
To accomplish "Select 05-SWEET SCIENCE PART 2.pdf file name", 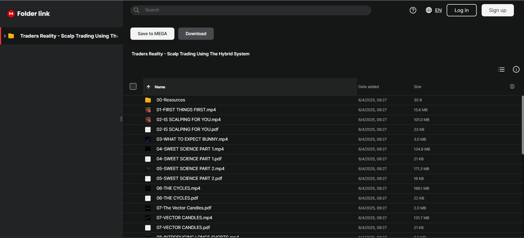I will pyautogui.click(x=189, y=179).
